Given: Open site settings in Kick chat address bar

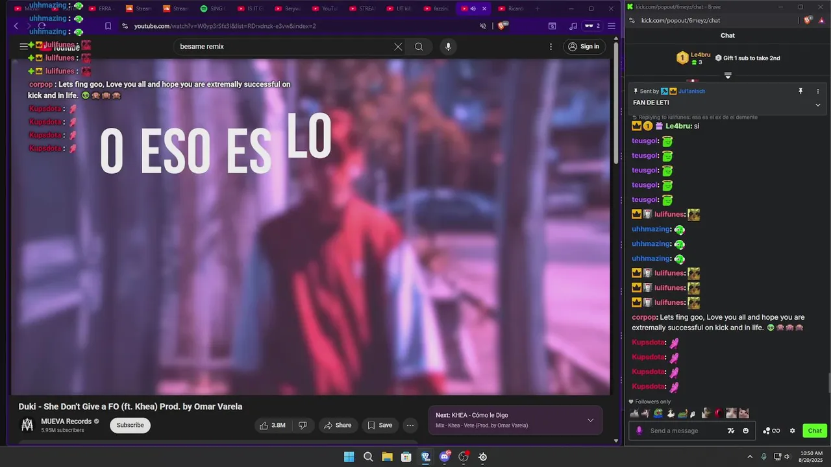Looking at the screenshot, I should coord(632,20).
